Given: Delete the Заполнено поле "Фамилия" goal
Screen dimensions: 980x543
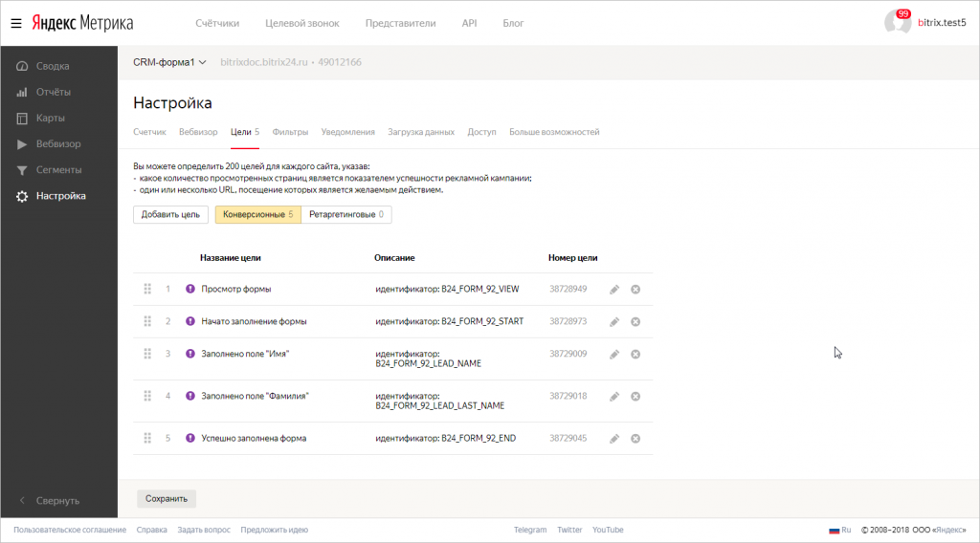Looking at the screenshot, I should point(635,397).
